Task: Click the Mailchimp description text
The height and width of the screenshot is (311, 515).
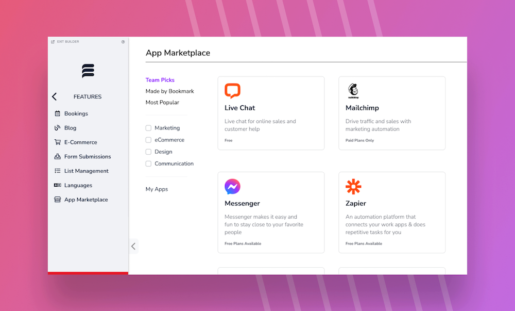Action: click(x=379, y=125)
